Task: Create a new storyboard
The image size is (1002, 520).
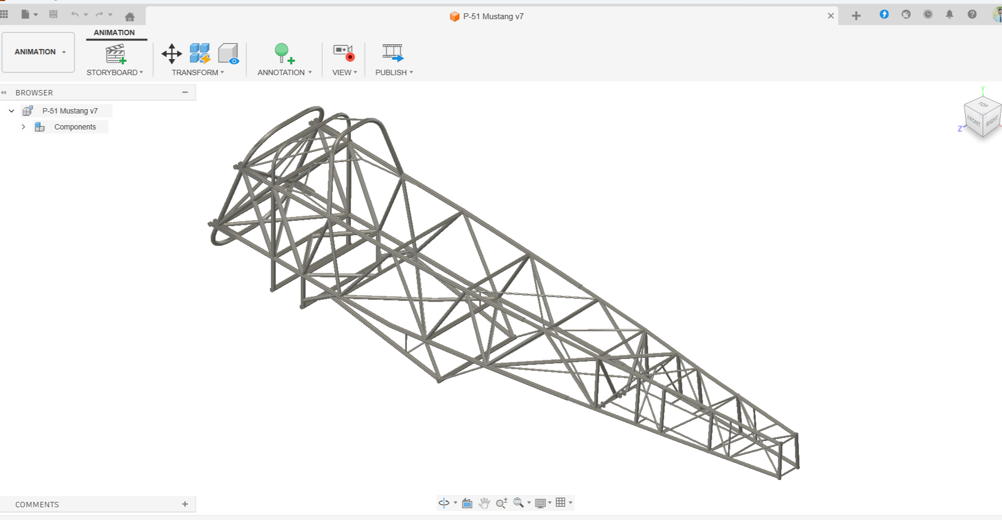Action: click(115, 54)
